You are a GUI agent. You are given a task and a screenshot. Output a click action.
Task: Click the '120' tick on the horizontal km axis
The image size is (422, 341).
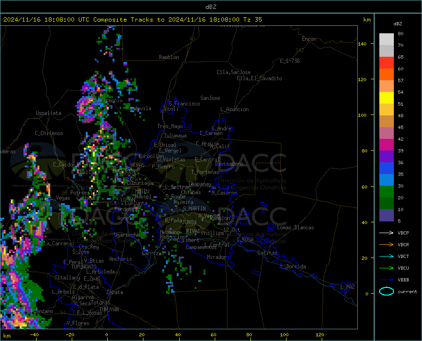320,334
